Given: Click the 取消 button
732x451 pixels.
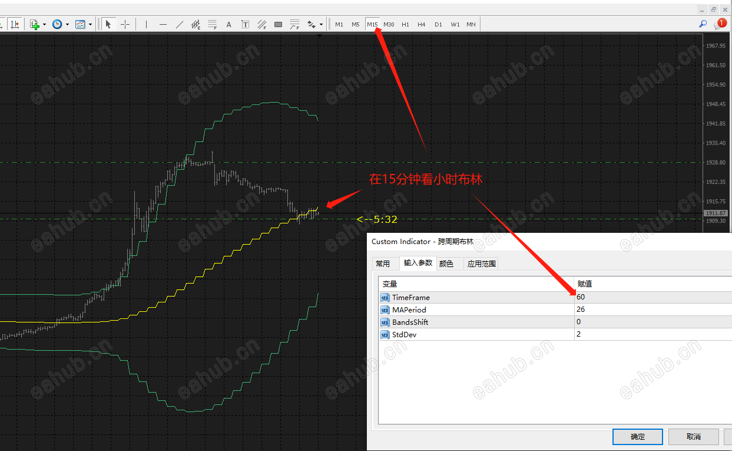Looking at the screenshot, I should [x=694, y=437].
